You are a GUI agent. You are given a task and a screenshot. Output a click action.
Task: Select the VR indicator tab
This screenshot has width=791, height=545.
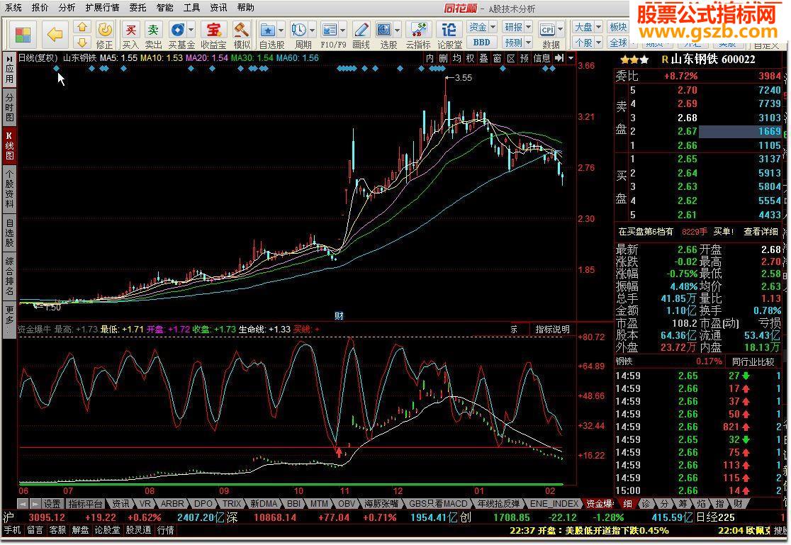point(145,504)
